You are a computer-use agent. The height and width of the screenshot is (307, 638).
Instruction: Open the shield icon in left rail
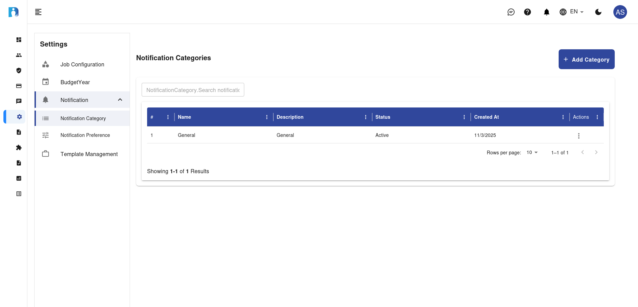tap(19, 71)
